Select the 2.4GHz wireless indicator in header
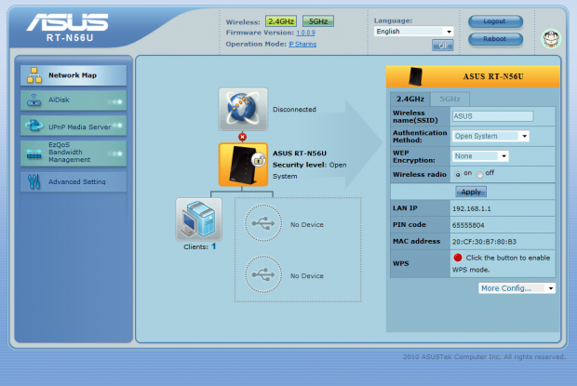Screen dimensions: 577x386 click(281, 21)
